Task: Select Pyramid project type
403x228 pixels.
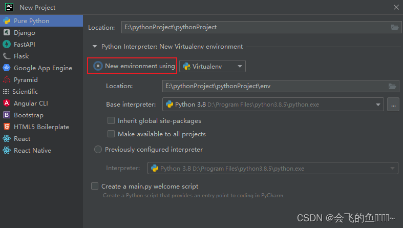Action: click(41, 80)
